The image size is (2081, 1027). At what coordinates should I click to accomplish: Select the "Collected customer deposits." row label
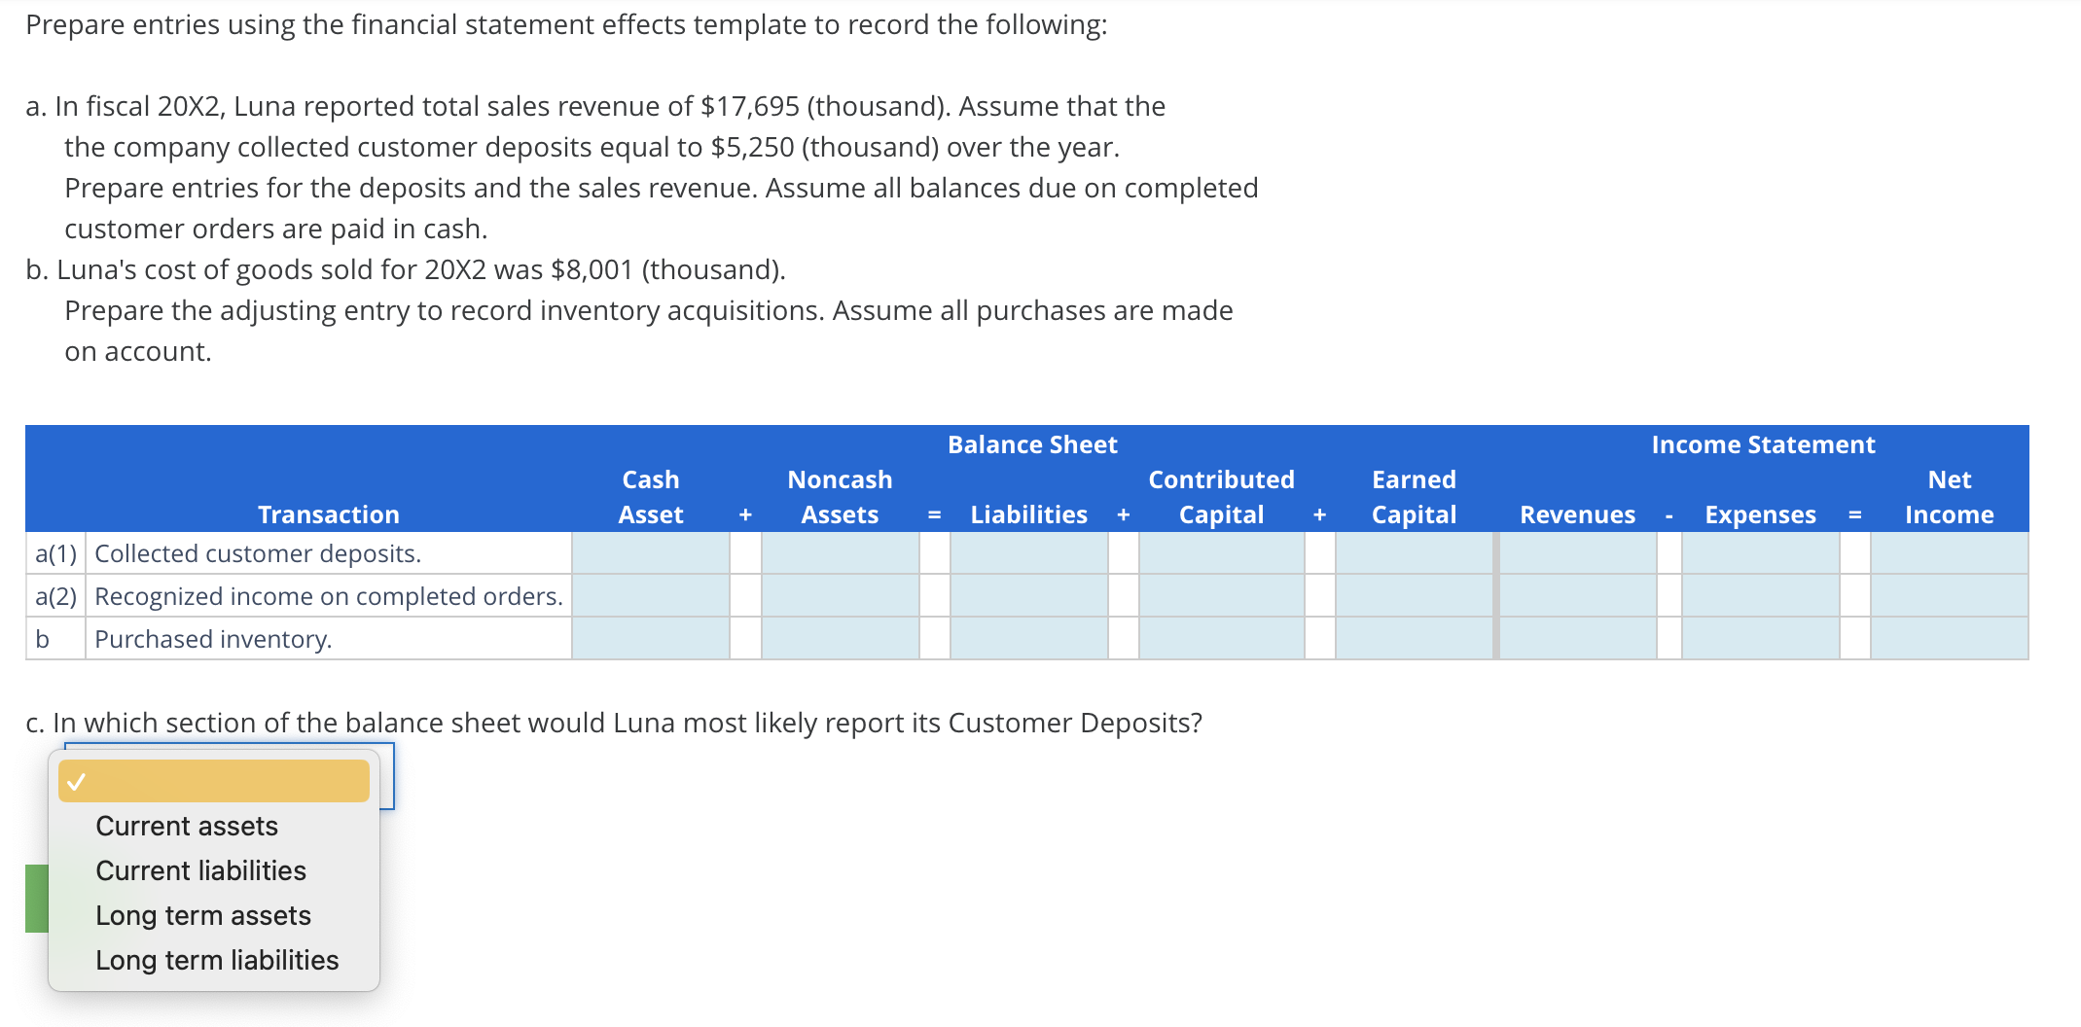click(258, 552)
